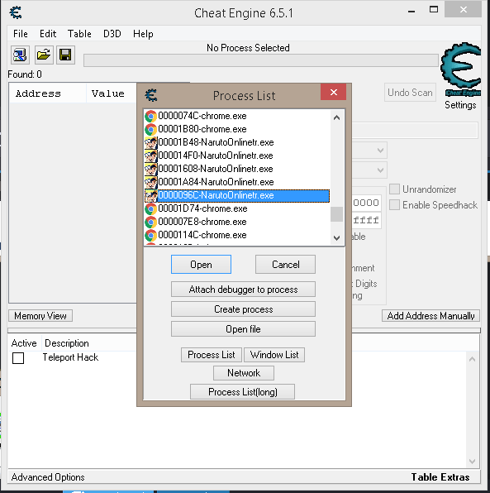Click the process list scroll-up arrow

coord(336,117)
